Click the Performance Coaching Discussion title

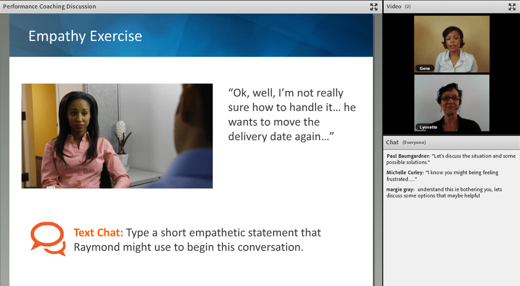tap(49, 6)
